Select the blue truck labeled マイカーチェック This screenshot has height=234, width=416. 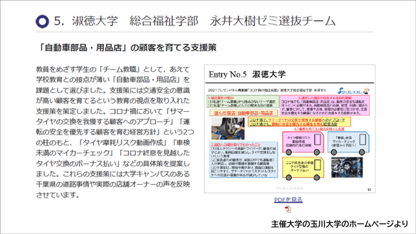point(348,143)
